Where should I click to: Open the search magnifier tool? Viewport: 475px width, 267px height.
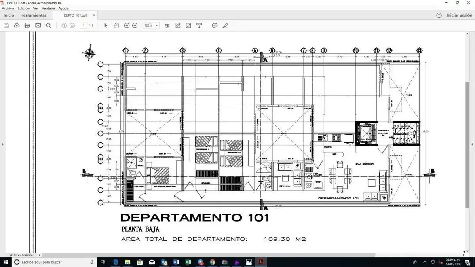tap(49, 25)
